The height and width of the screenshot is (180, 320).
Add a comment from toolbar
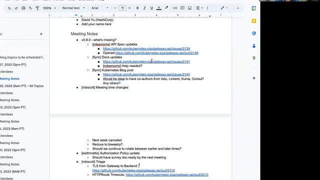pos(182,8)
